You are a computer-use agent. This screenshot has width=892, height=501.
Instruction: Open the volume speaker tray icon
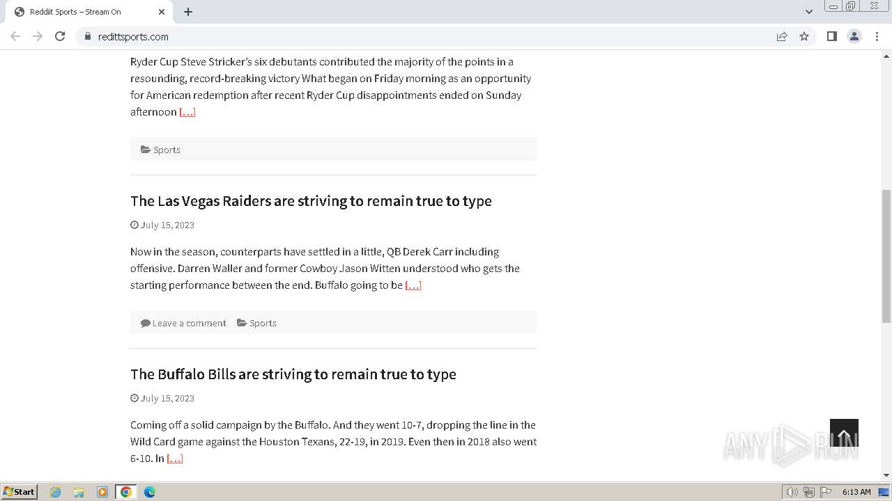point(792,492)
